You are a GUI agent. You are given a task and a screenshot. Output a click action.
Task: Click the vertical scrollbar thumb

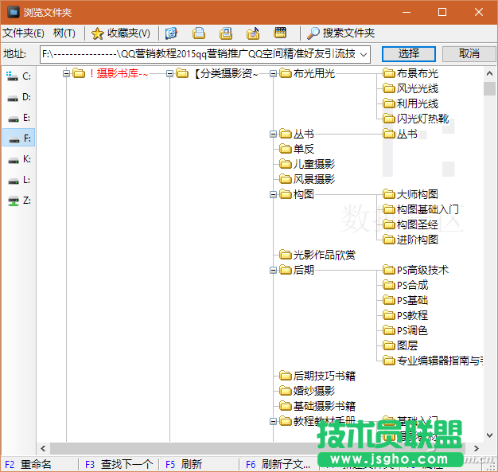point(489,88)
